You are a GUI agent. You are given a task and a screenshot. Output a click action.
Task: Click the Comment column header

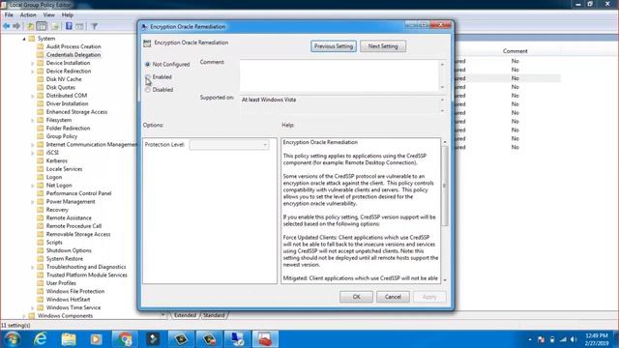[x=515, y=51]
